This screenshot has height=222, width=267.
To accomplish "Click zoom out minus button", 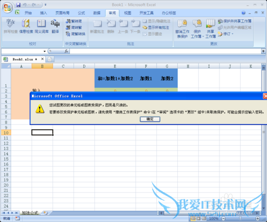I will (224, 218).
